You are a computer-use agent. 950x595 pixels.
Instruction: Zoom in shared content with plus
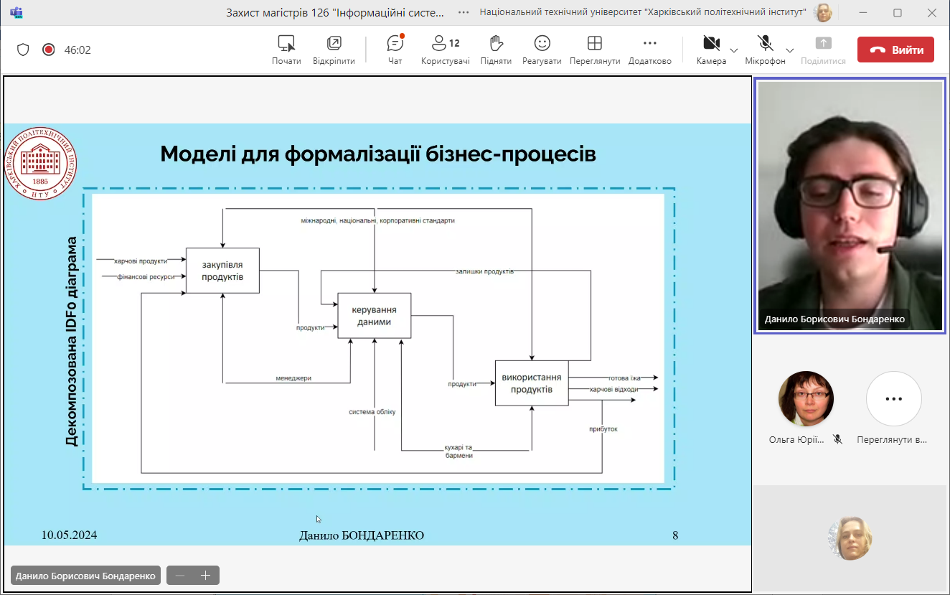point(206,576)
